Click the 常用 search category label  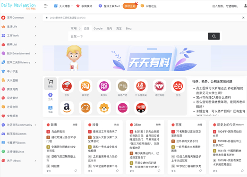point(74,28)
